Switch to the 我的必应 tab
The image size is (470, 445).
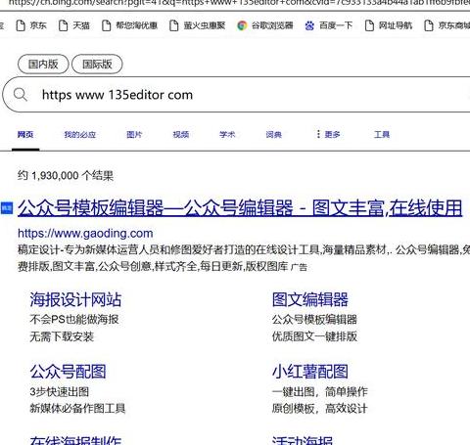(80, 134)
